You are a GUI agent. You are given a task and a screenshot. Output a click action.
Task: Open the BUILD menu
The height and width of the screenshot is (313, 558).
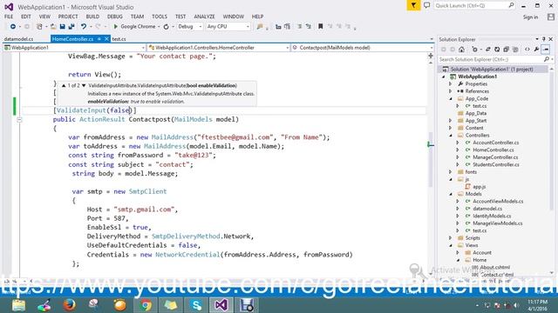[x=92, y=17]
